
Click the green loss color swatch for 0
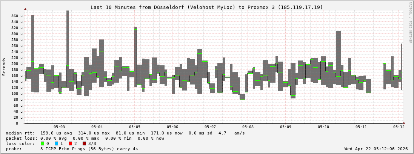pos(42,143)
